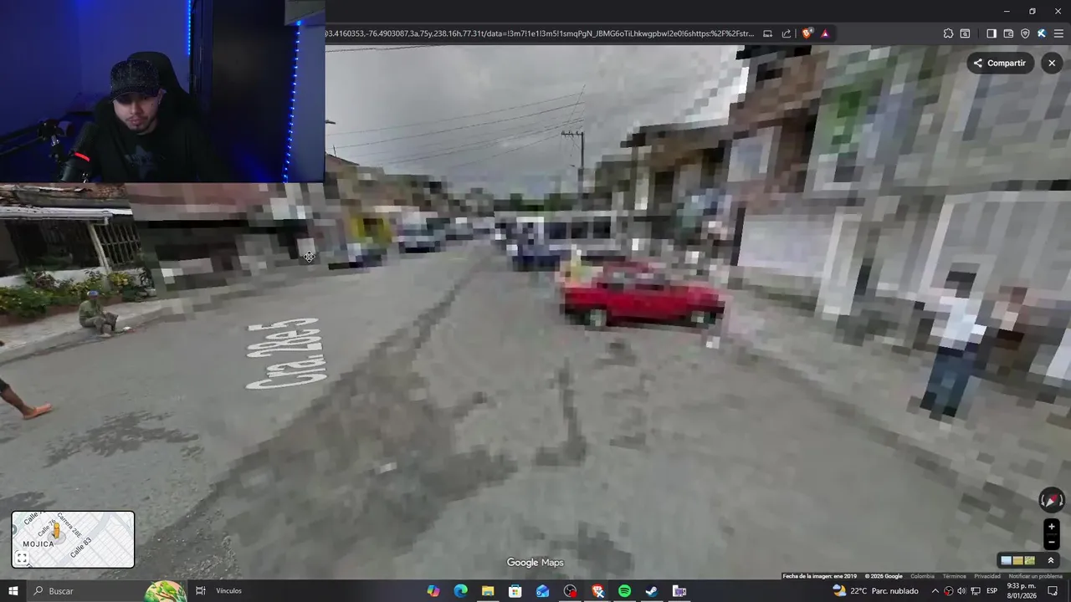The image size is (1071, 602).
Task: Expand the minimap with fullscreen icon
Action: click(22, 559)
